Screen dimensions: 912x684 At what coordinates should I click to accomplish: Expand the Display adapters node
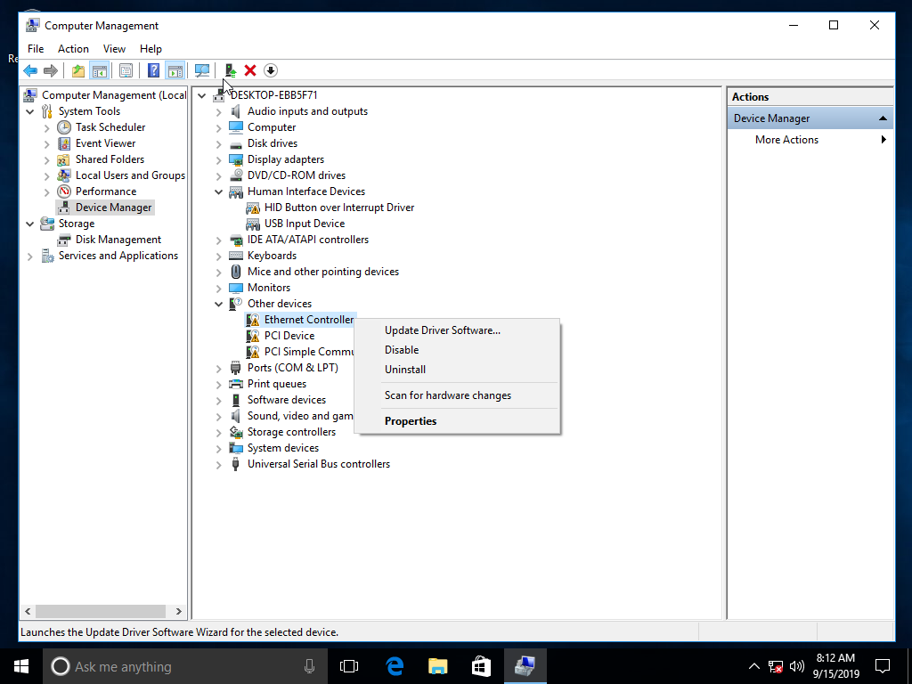(219, 159)
